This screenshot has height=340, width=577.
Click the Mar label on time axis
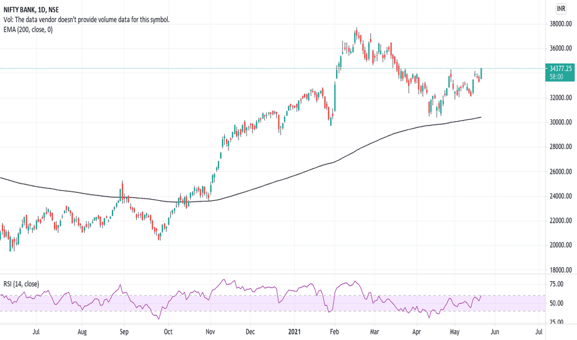pos(374,331)
